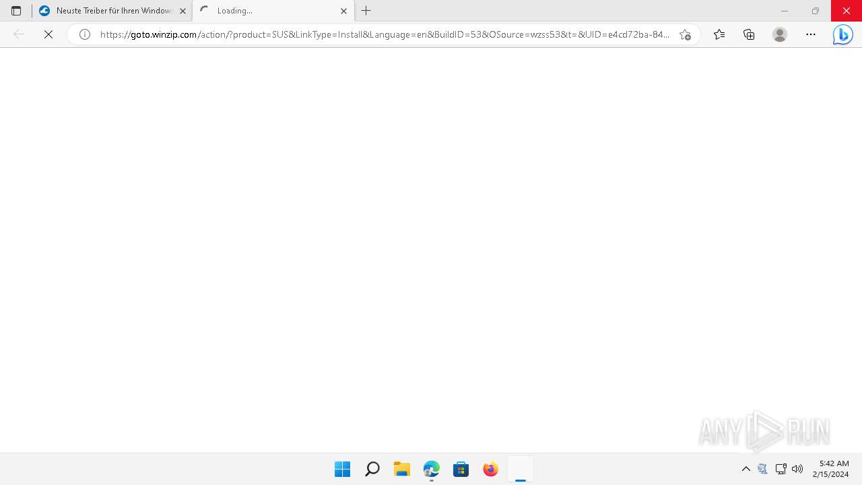Open Microsoft Store from taskbar
The image size is (862, 485).
[x=461, y=469]
